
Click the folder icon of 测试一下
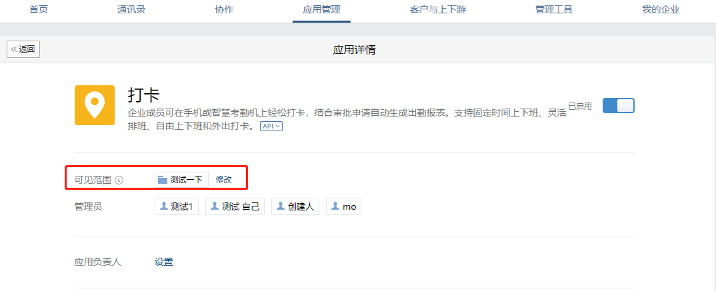click(x=163, y=180)
